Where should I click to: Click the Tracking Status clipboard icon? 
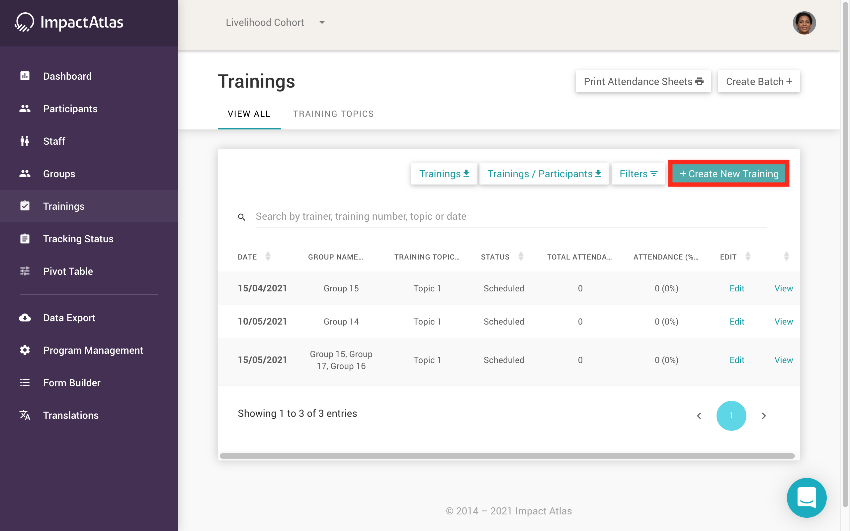point(25,239)
